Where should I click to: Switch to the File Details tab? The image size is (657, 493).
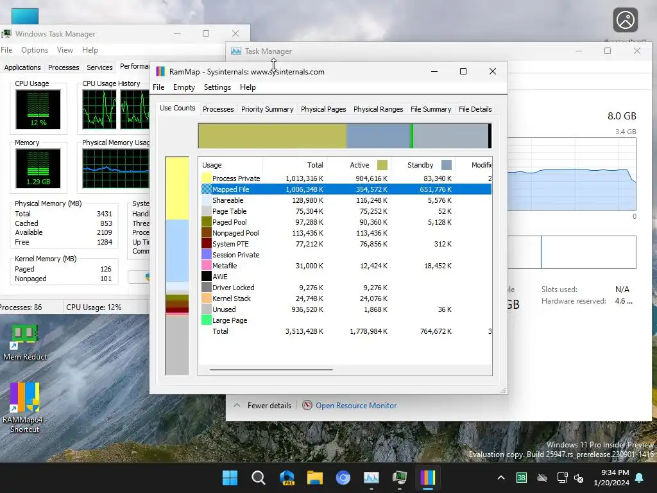tap(475, 109)
